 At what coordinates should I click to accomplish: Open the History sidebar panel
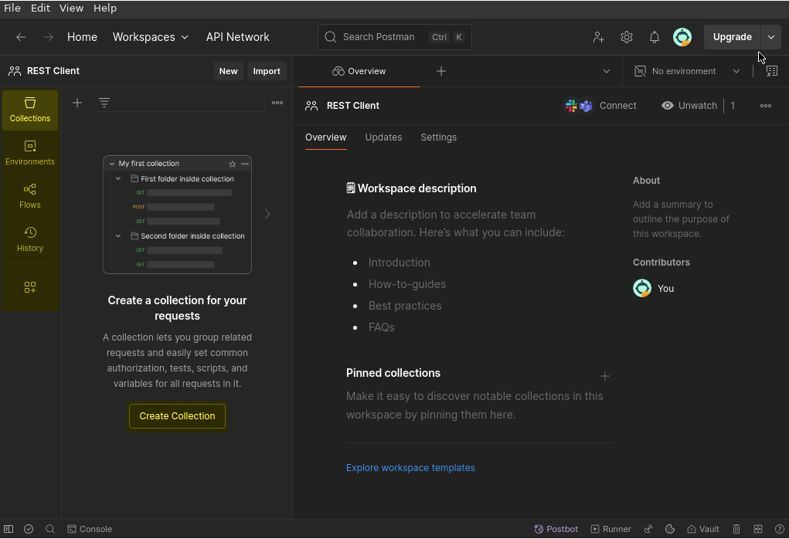click(30, 239)
